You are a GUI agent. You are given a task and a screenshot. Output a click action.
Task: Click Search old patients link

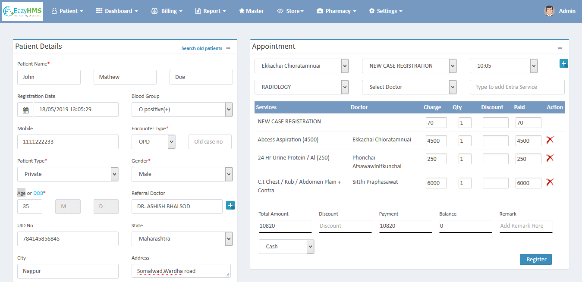(201, 48)
